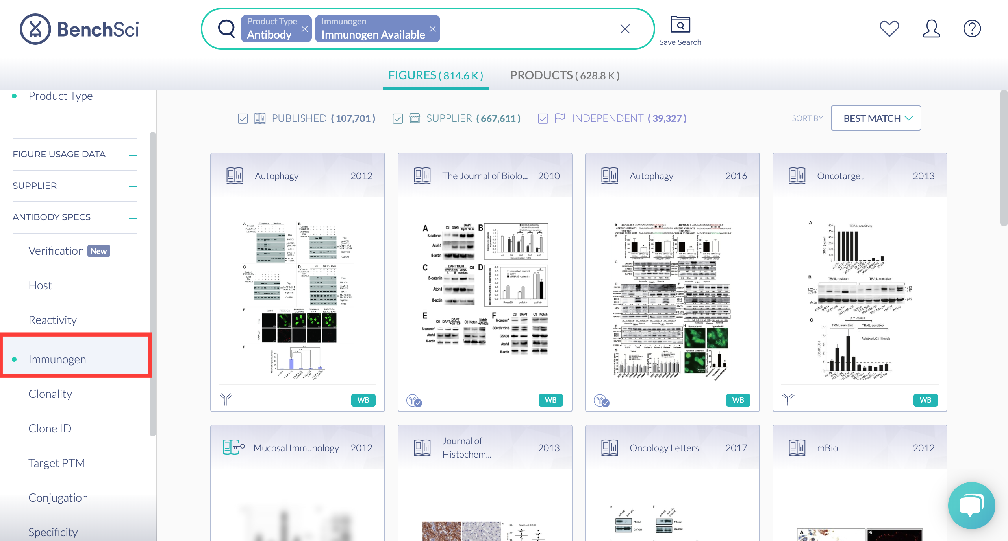
Task: Click the published icon on Journal of Biolo... card
Action: click(422, 176)
